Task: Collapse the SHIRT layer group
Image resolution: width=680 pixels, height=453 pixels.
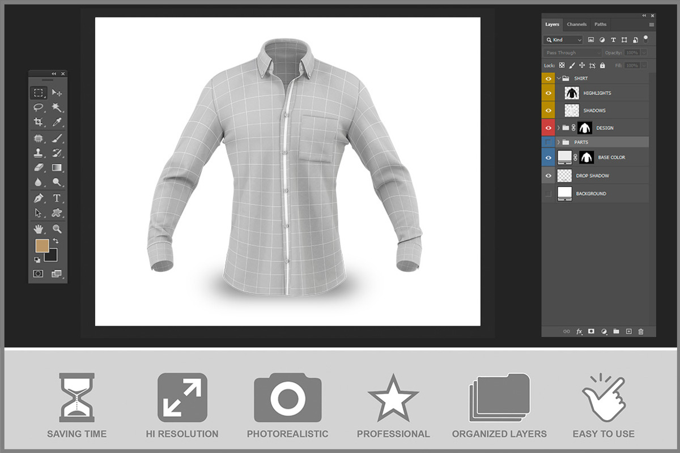Action: point(558,78)
